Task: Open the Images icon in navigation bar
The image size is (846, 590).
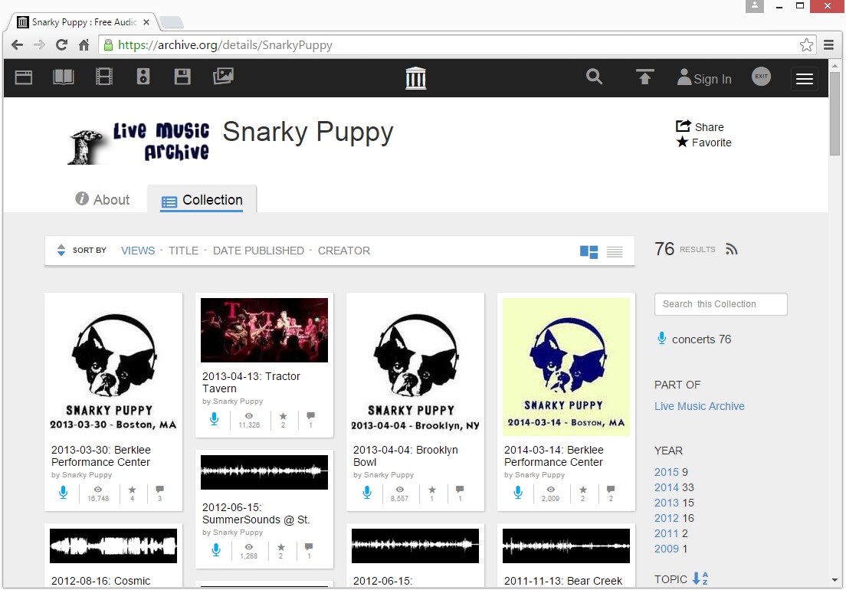Action: [223, 76]
